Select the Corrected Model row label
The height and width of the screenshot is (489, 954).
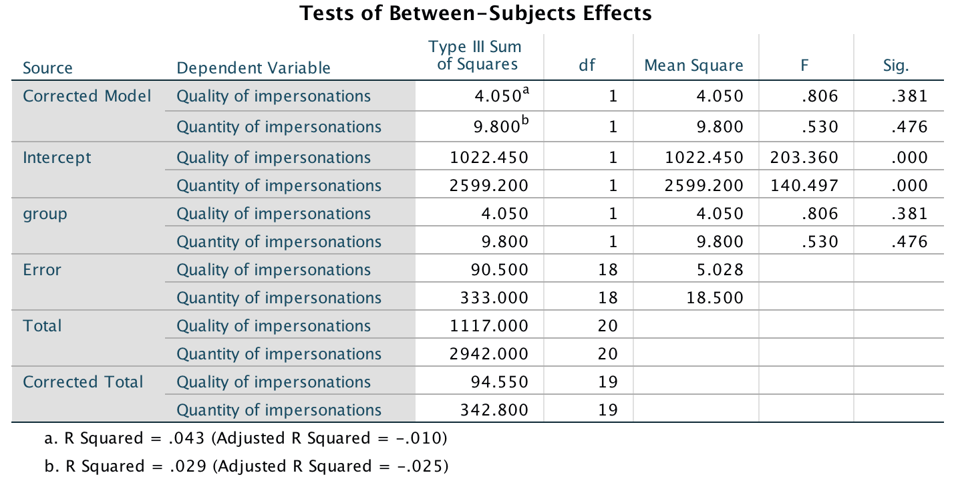coord(87,96)
